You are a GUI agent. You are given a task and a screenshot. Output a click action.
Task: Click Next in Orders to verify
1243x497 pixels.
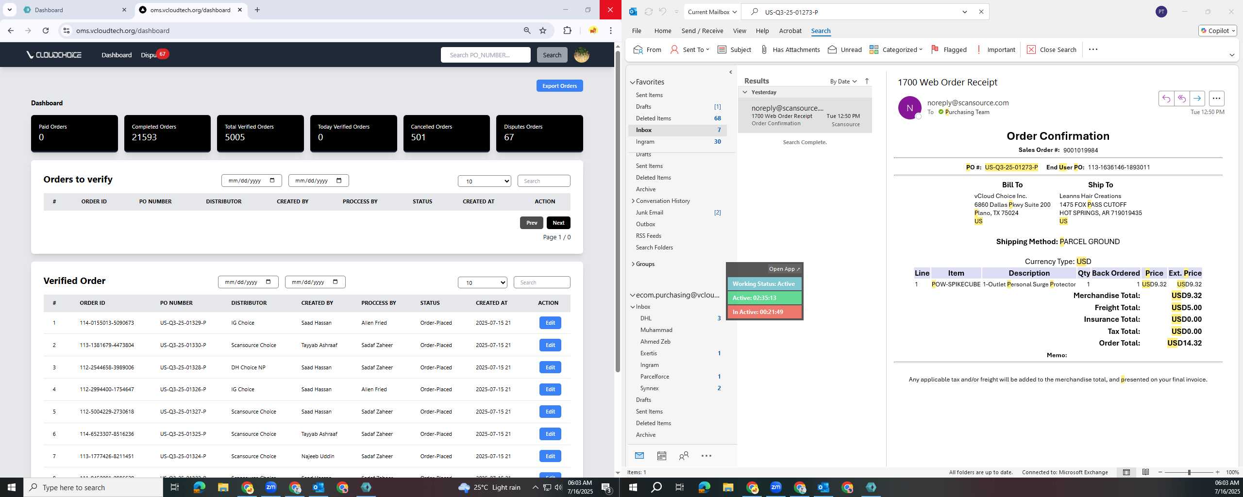pyautogui.click(x=558, y=223)
